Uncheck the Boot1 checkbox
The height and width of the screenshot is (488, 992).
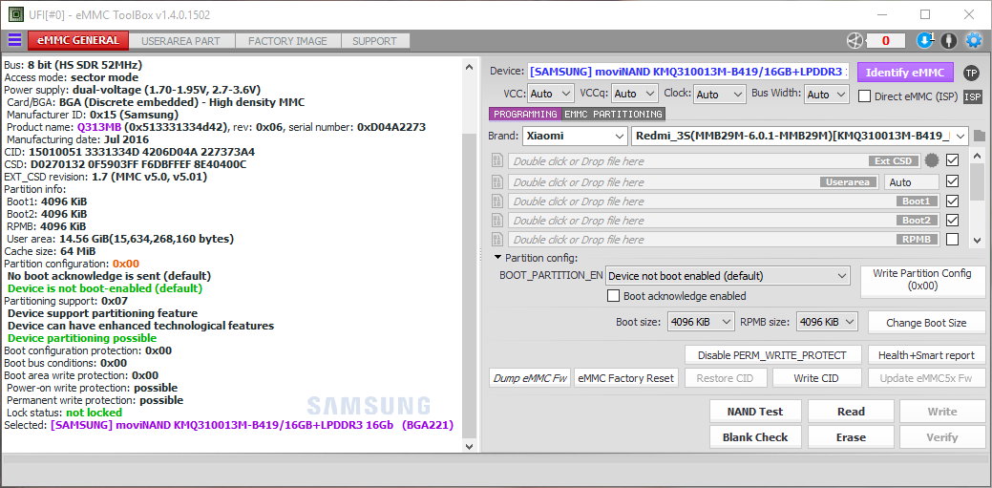tap(952, 202)
